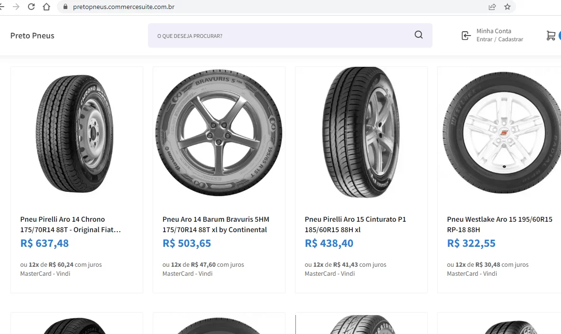
Task: Click 'MasterCard - Vindi' under Pirelli Chrono
Action: coord(45,273)
